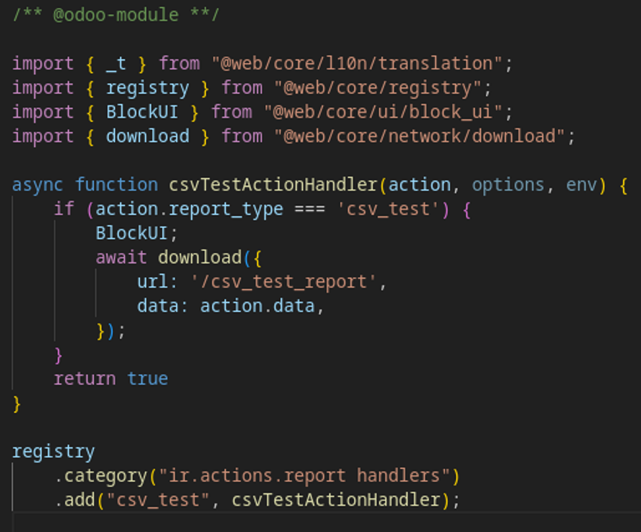Click the standalone "registry" line
Image resolution: width=641 pixels, height=532 pixels.
[54, 452]
